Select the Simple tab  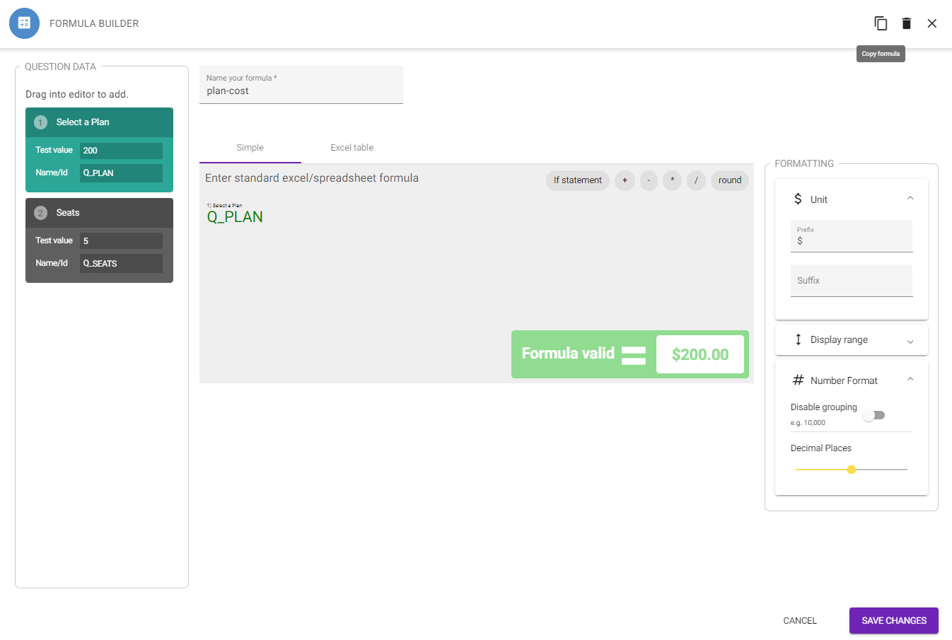coord(250,148)
